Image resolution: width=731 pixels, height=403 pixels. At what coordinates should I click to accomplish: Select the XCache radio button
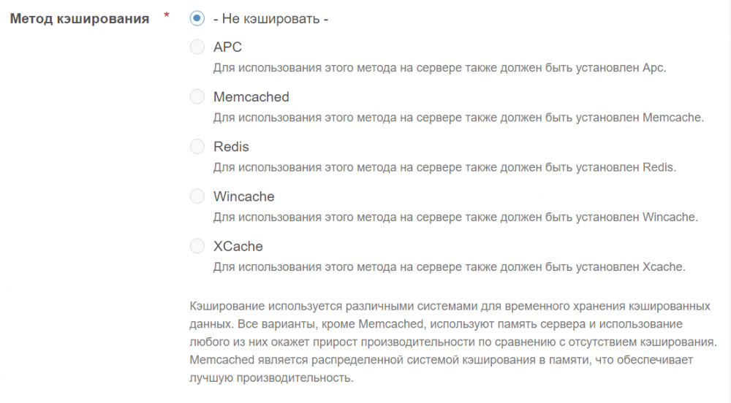[197, 246]
